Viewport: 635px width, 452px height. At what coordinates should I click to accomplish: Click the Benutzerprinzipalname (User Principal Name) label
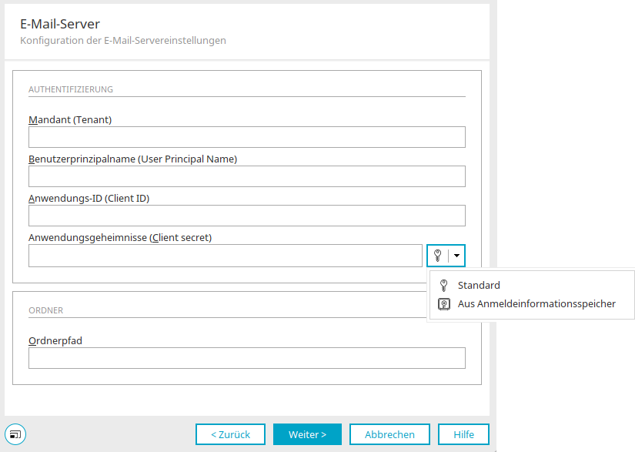pos(133,159)
